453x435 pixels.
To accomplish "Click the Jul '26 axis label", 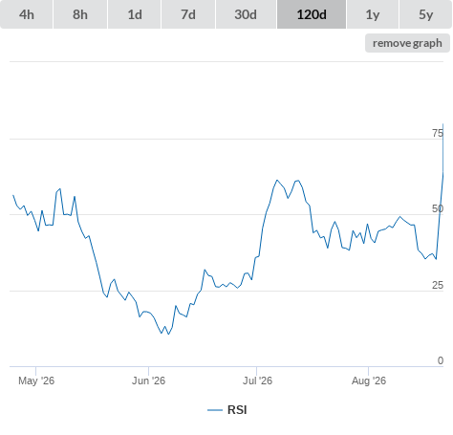I will coord(257,381).
